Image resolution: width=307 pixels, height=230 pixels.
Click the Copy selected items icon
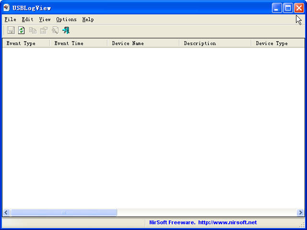pyautogui.click(x=33, y=30)
